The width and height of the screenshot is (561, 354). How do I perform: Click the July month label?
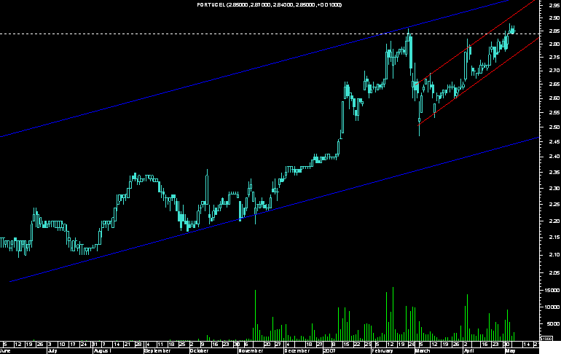click(52, 351)
